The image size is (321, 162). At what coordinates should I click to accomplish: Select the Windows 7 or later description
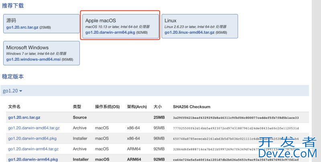(x=36, y=54)
